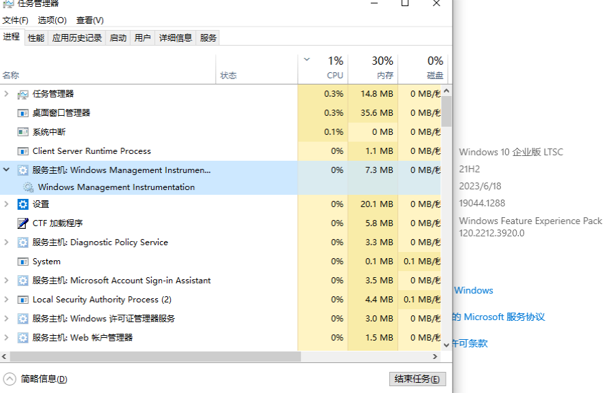616x393 pixels.
Task: Collapse the Windows Management Instrumentation service host
Action: [7, 170]
